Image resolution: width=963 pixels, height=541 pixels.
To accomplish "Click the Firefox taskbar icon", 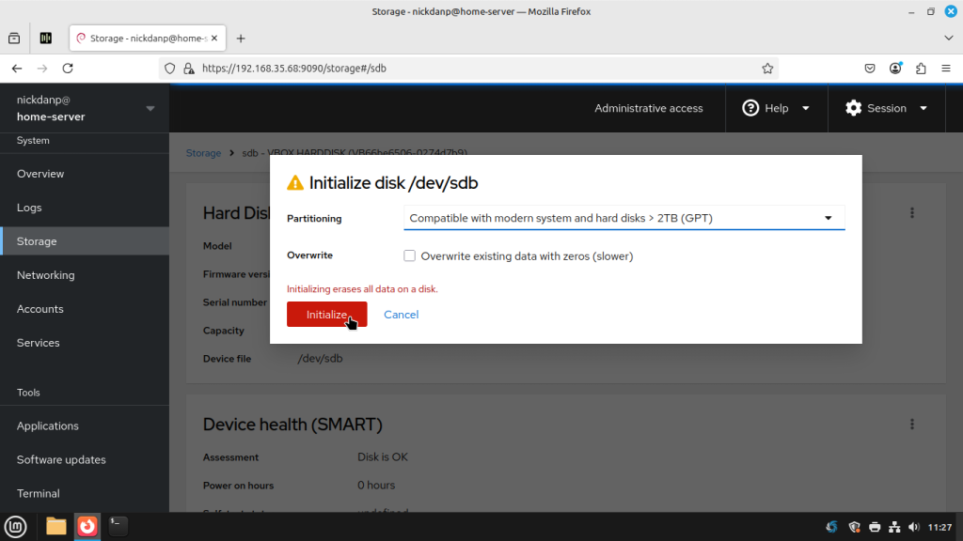I will [87, 526].
